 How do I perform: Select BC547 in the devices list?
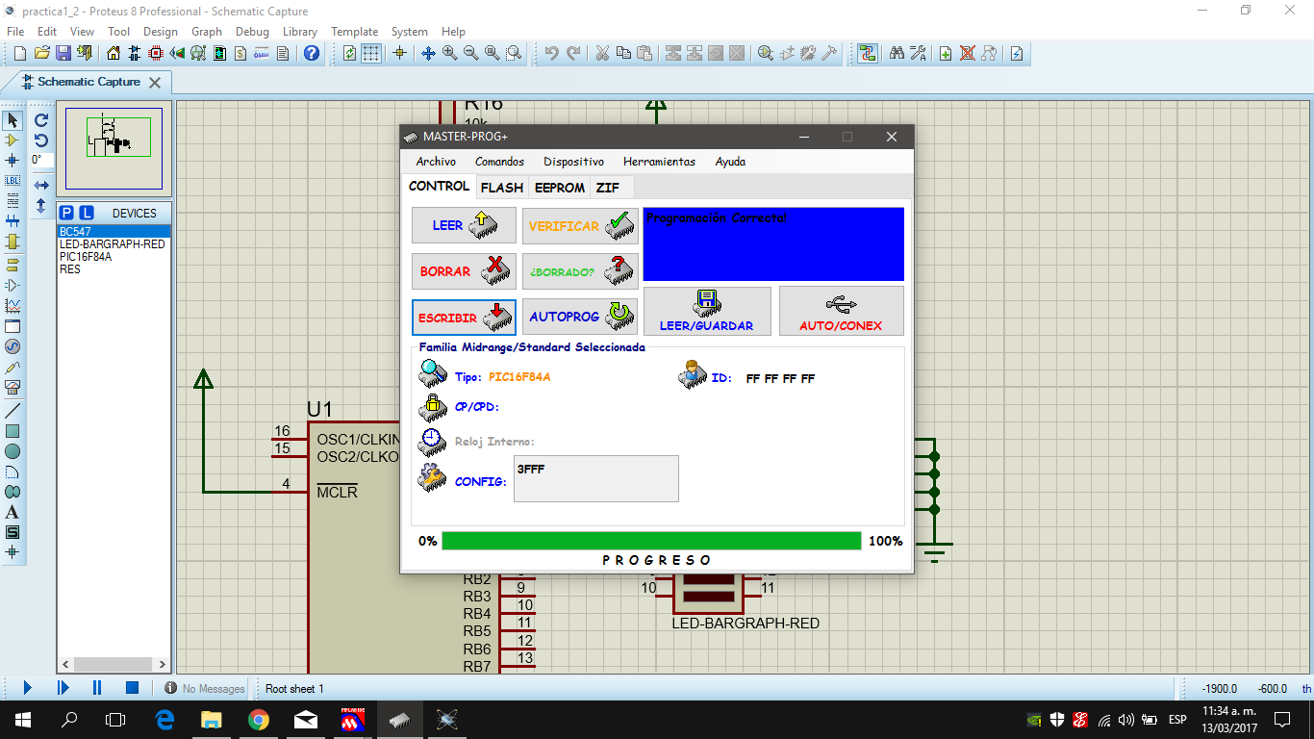point(114,232)
